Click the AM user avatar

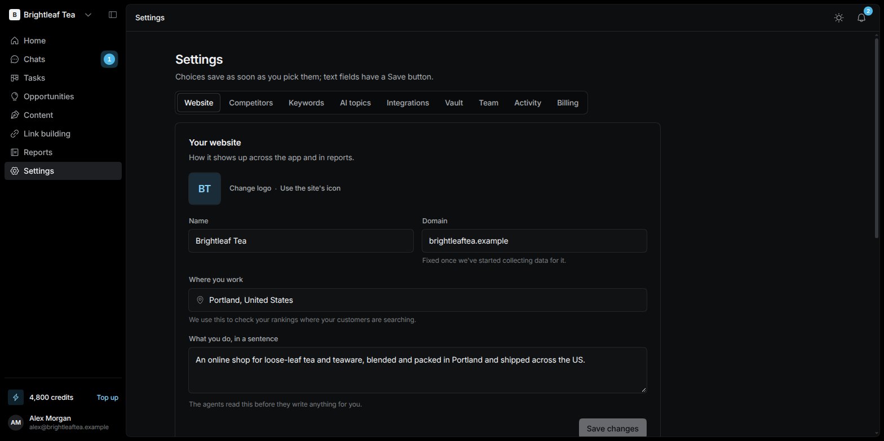16,422
